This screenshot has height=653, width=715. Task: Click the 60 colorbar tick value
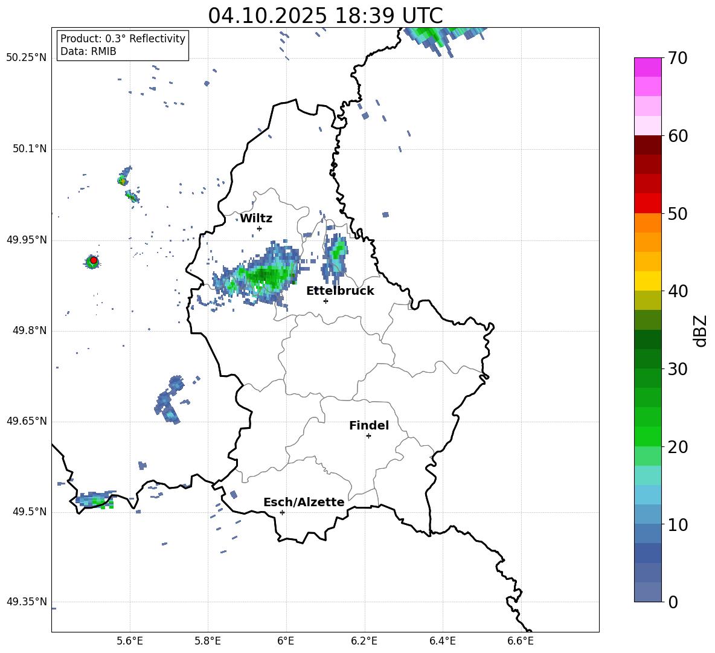678,136
